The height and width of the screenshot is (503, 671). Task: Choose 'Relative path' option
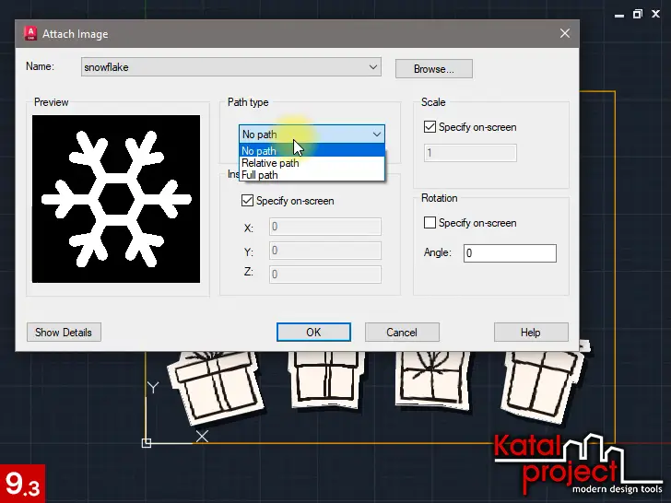312,163
